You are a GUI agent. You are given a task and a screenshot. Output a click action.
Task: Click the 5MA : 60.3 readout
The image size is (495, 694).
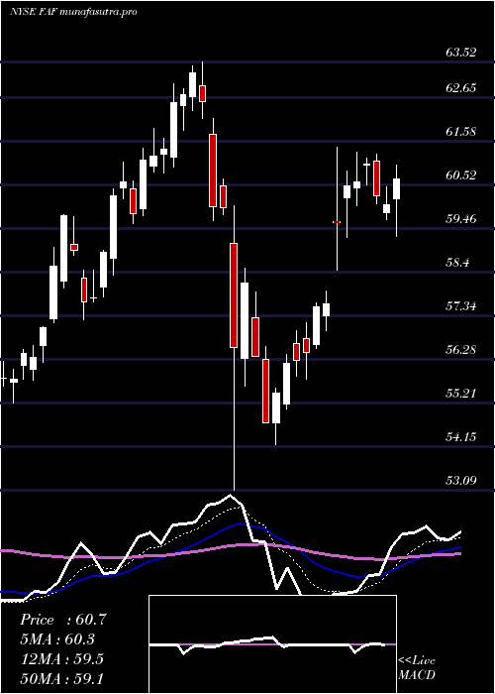pos(57,639)
